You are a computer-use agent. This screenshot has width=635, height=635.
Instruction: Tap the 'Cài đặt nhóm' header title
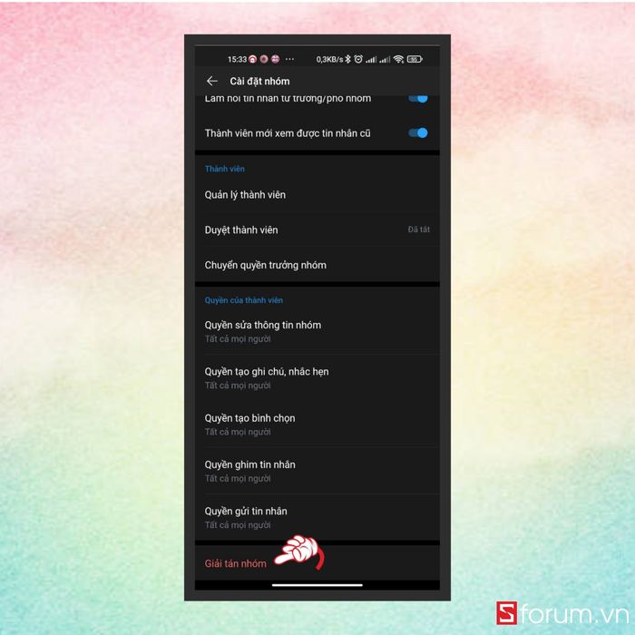tap(259, 81)
